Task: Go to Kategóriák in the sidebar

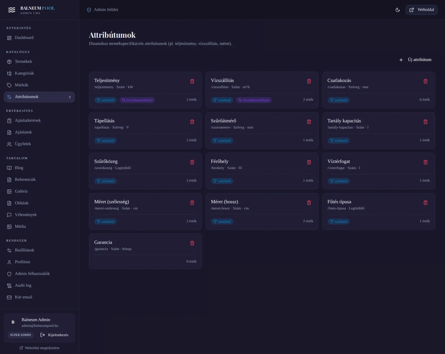Action: tap(39, 73)
